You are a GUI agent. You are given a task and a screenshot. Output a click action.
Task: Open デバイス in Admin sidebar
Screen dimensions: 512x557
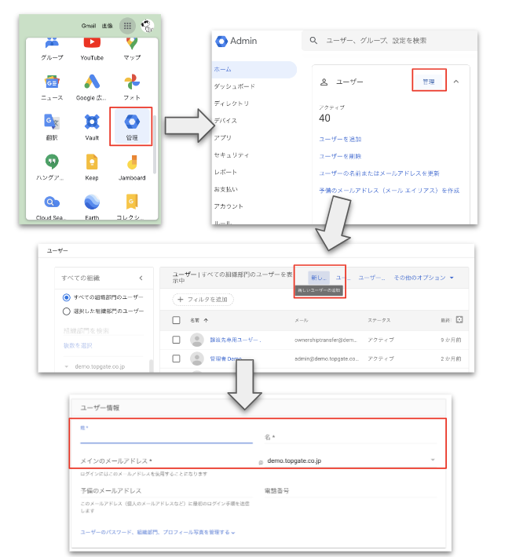[225, 121]
